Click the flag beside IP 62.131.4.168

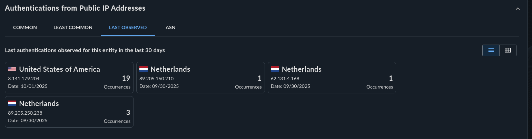pyautogui.click(x=275, y=69)
